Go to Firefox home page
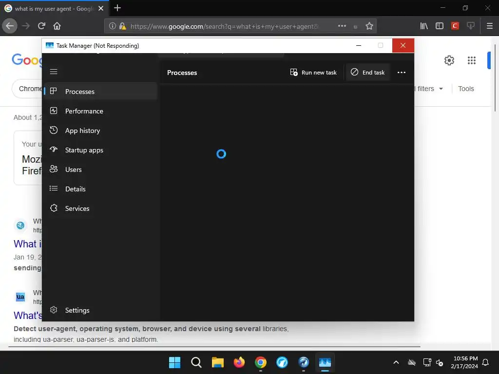 (57, 26)
